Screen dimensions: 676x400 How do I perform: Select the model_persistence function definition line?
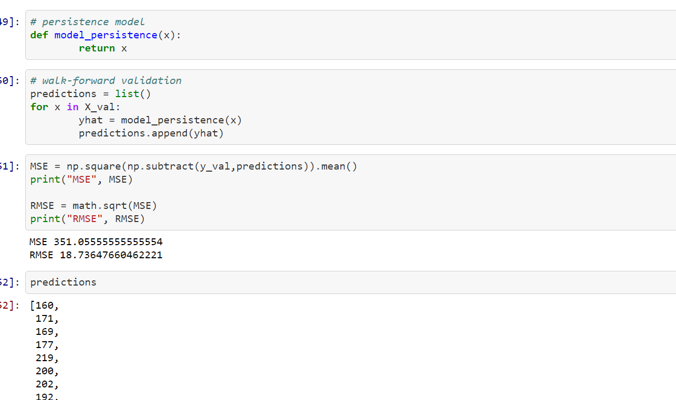[x=105, y=35]
